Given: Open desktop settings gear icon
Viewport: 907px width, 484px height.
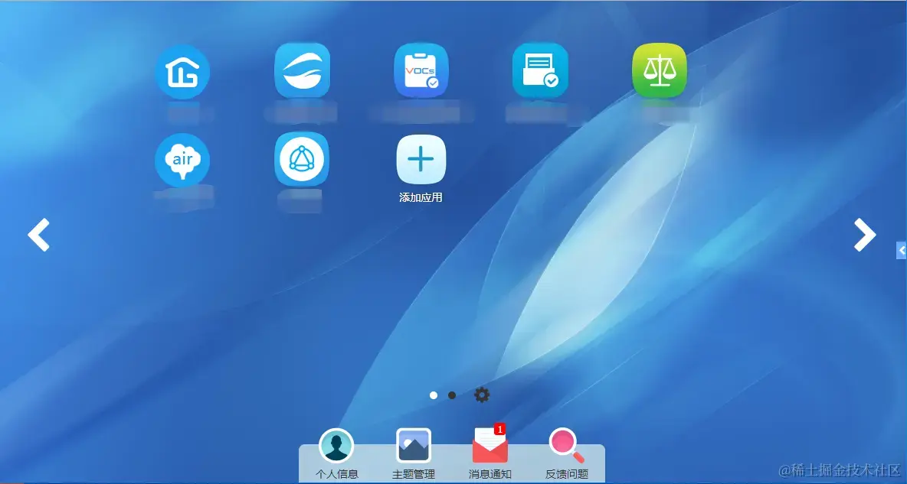Looking at the screenshot, I should pos(482,395).
